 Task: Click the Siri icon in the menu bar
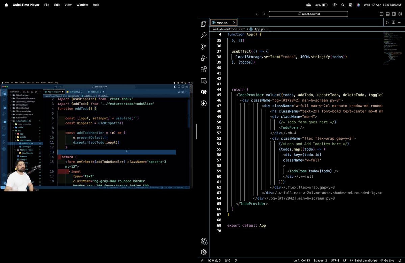click(358, 5)
